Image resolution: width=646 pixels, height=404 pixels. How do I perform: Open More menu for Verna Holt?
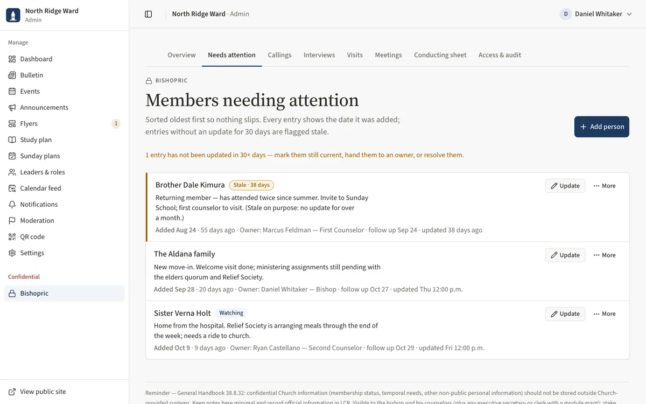(x=605, y=314)
